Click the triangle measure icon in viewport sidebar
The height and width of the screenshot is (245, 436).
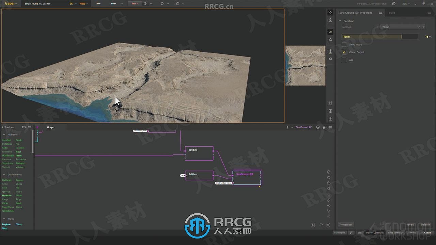click(330, 40)
